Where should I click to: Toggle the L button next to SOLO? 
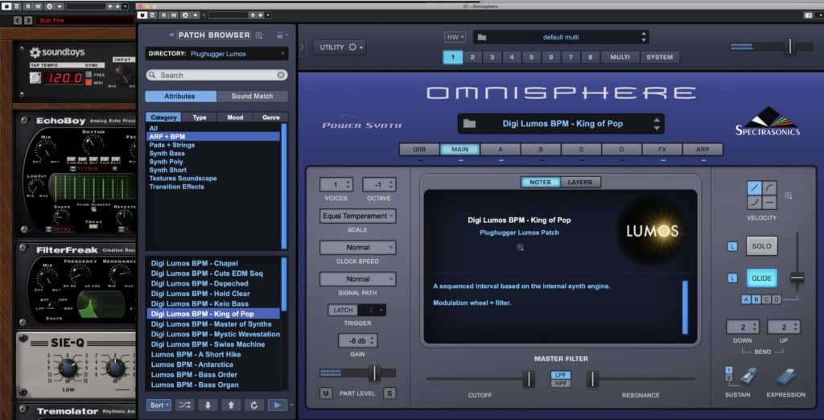[732, 246]
